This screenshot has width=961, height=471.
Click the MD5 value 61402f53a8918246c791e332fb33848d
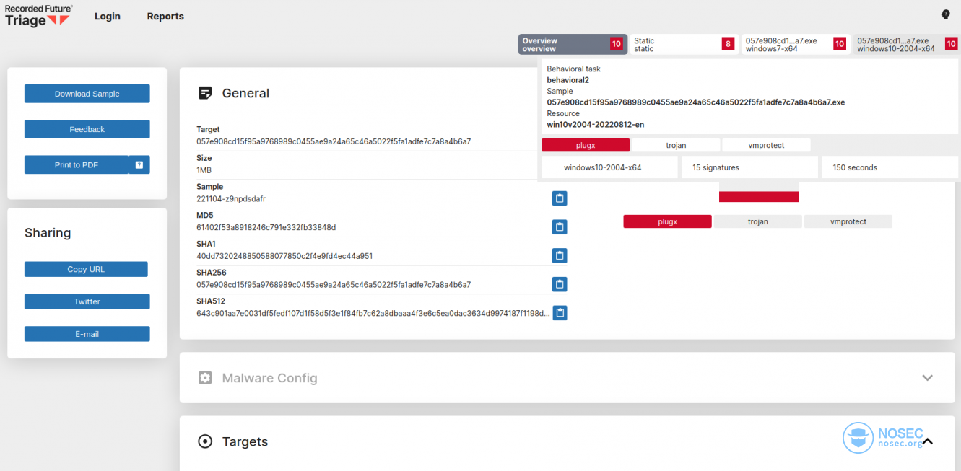point(266,227)
